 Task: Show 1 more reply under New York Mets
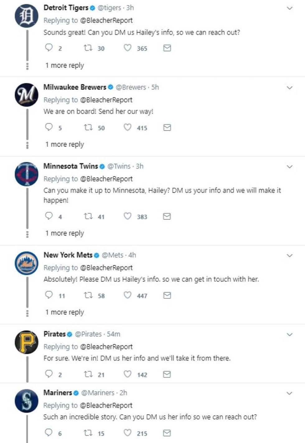point(64,312)
